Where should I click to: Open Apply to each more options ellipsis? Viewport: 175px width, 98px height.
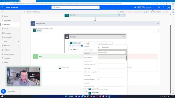(157, 23)
